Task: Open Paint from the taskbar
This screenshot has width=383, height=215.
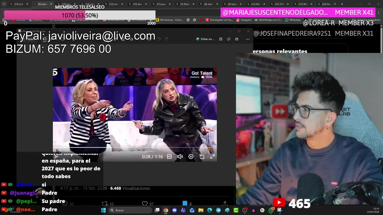Action: pyautogui.click(x=227, y=210)
